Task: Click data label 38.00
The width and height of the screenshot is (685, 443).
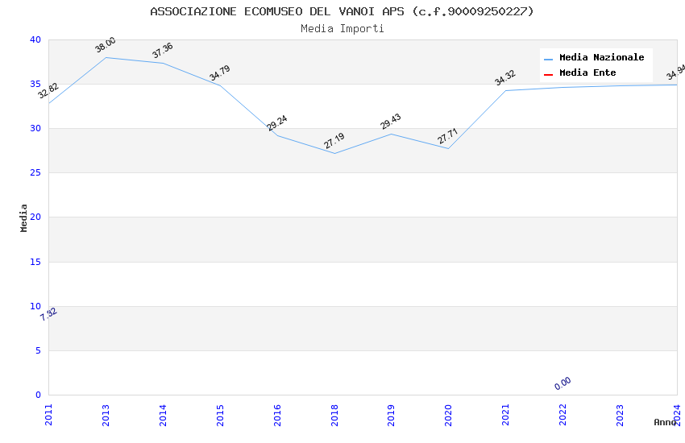Action: click(x=106, y=44)
